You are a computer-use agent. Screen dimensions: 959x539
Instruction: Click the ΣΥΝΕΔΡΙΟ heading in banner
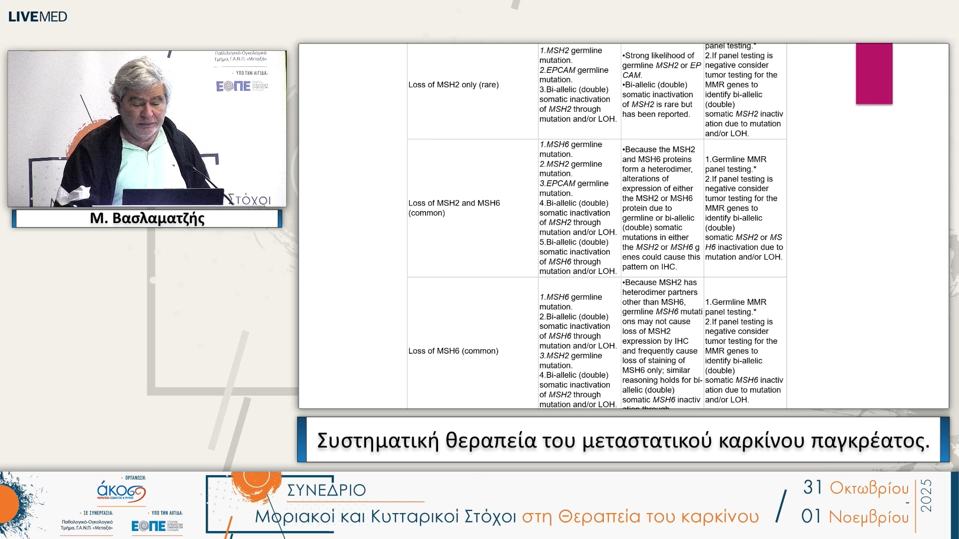coord(326,490)
